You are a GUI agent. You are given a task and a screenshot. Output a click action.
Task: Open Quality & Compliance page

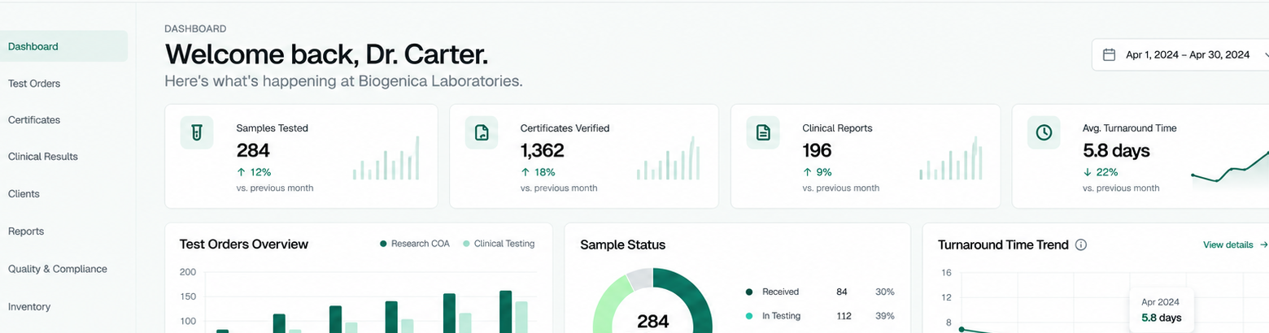click(x=58, y=269)
